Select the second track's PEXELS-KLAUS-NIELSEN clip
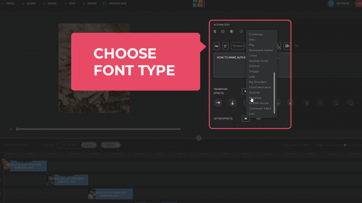The height and width of the screenshot is (203, 362). pos(67,180)
